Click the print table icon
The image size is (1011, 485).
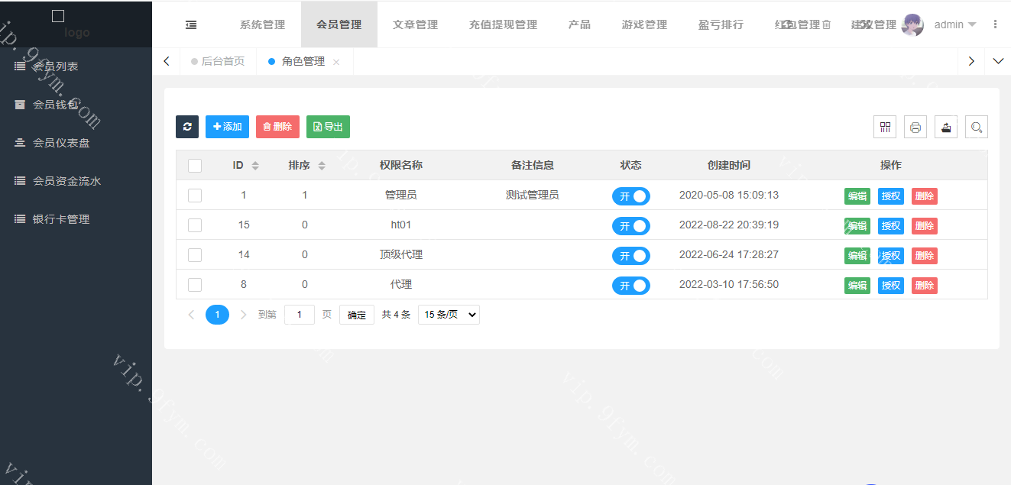[x=915, y=128]
